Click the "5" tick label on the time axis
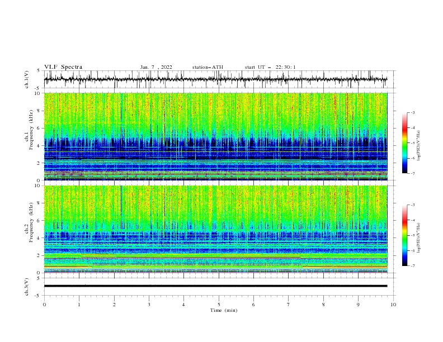The width and height of the screenshot is (443, 342). tap(219, 305)
